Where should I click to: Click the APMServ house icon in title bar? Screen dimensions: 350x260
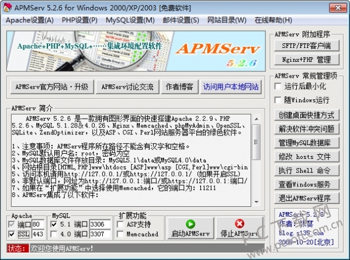click(7, 8)
